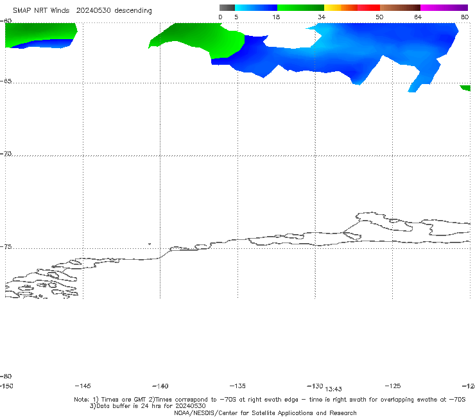The height and width of the screenshot is (417, 475).
Task: Select the gray segment of the wind color bar
Action: 227,8
